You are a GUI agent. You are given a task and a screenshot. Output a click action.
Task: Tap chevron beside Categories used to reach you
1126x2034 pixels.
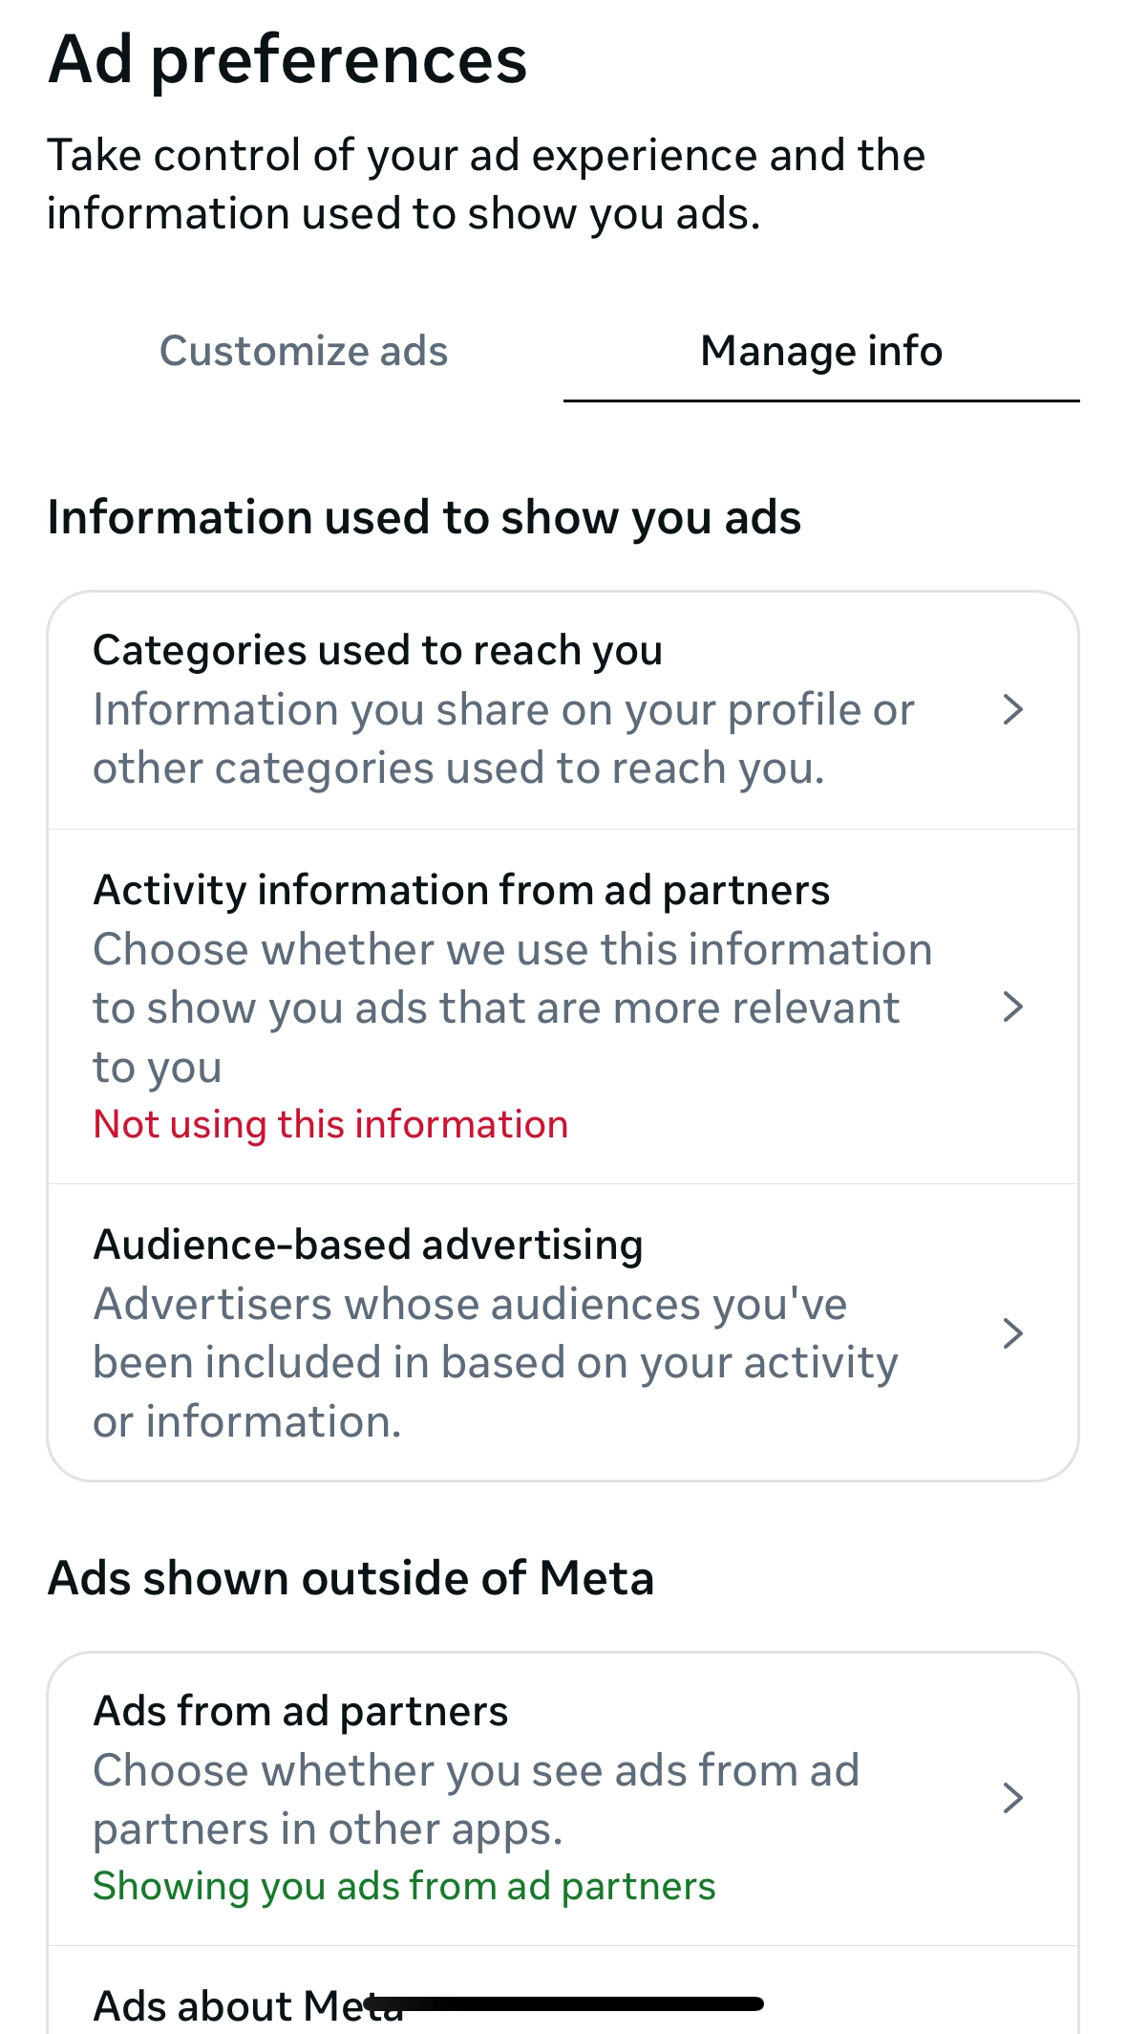coord(1013,709)
